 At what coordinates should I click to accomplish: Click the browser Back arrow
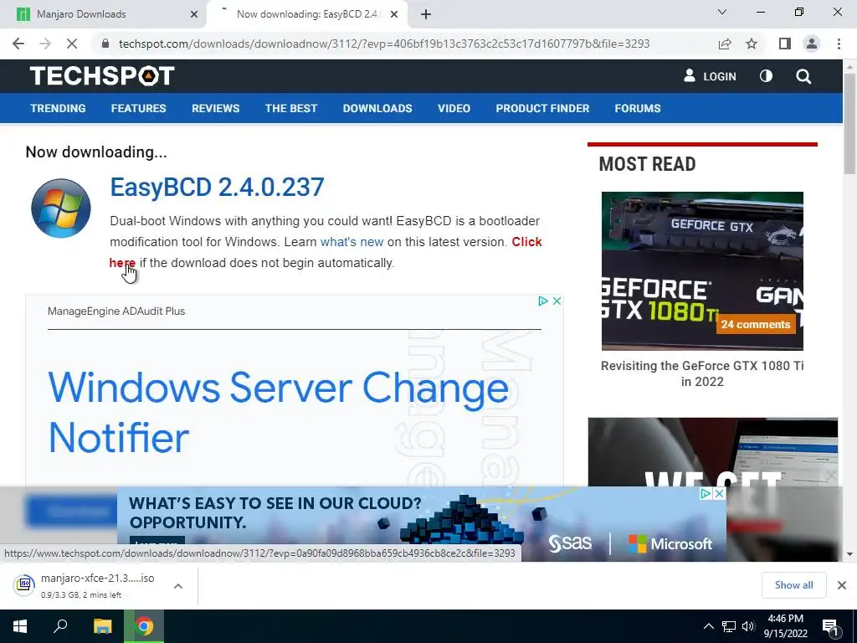pyautogui.click(x=18, y=44)
